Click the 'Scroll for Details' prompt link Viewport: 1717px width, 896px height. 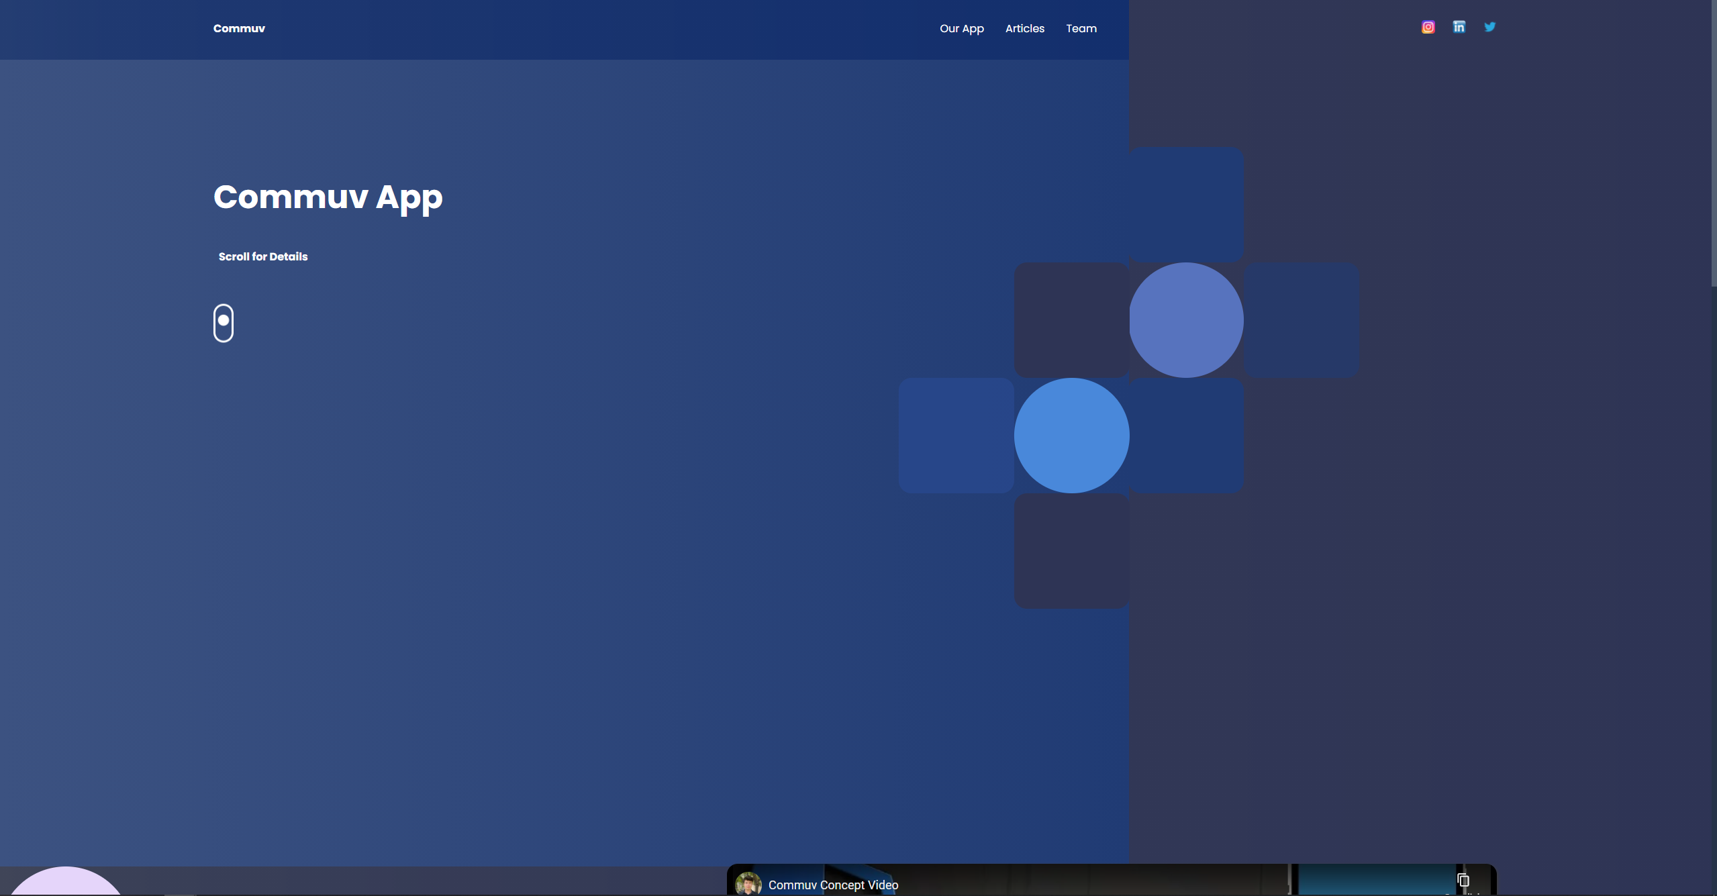[262, 256]
